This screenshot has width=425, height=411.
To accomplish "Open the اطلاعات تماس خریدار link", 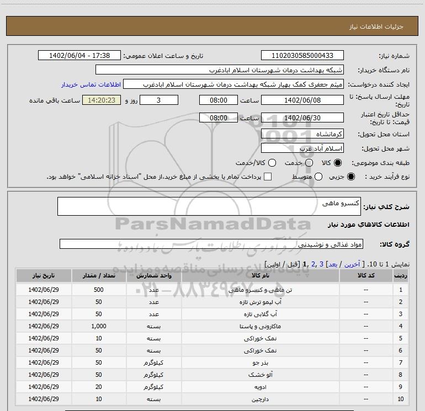I will point(91,84).
